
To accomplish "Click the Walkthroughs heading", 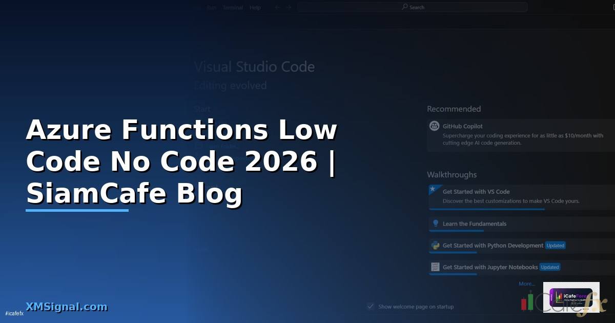I will coord(452,175).
